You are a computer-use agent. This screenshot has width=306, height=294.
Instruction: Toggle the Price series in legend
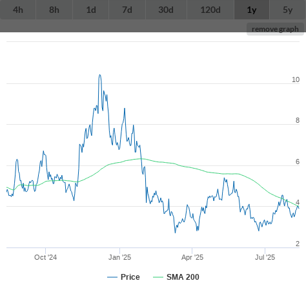123,277
